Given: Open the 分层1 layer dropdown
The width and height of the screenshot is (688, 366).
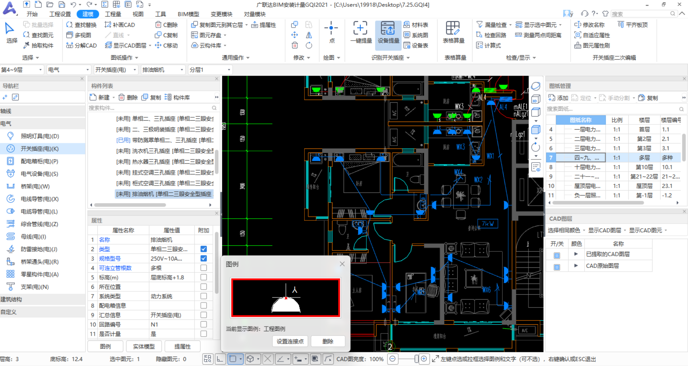Looking at the screenshot, I should pyautogui.click(x=210, y=70).
